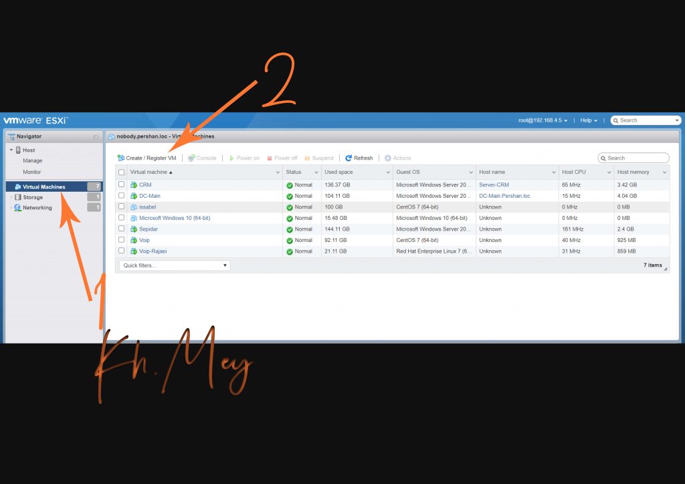Focus the top header search field
The width and height of the screenshot is (685, 484).
646,120
